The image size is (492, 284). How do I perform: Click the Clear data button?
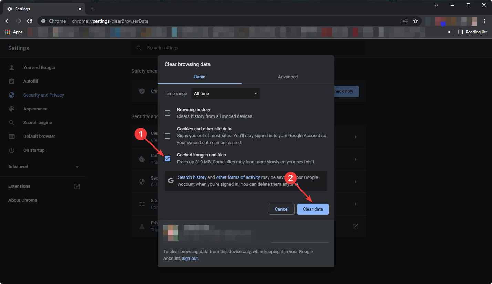click(x=312, y=209)
